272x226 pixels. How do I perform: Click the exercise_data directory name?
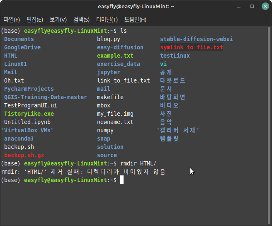tap(119, 64)
